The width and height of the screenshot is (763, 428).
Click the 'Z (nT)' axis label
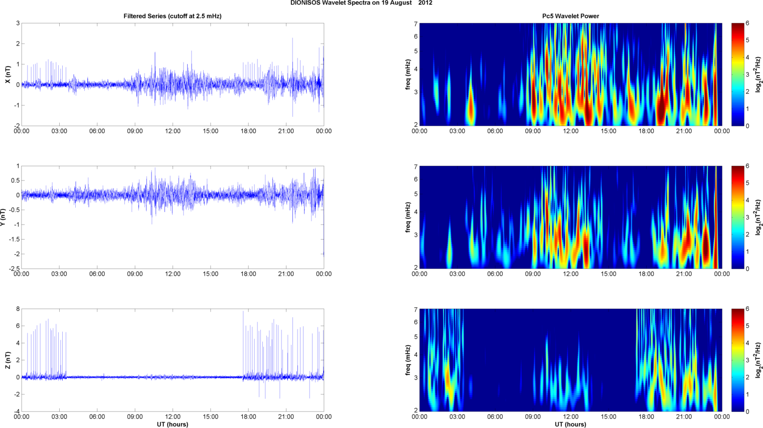(x=8, y=360)
